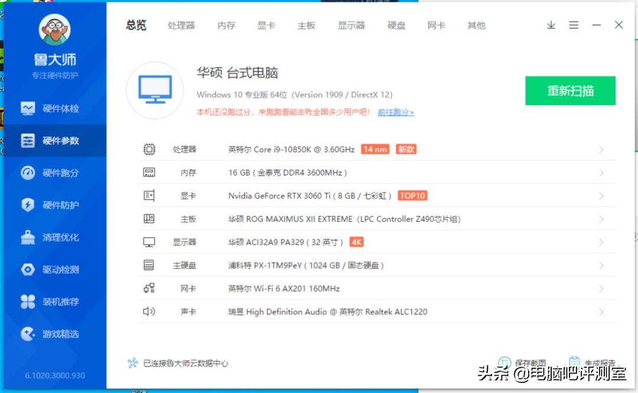The width and height of the screenshot is (638, 393).
Task: Click the download arrow icon top right
Action: point(551,25)
